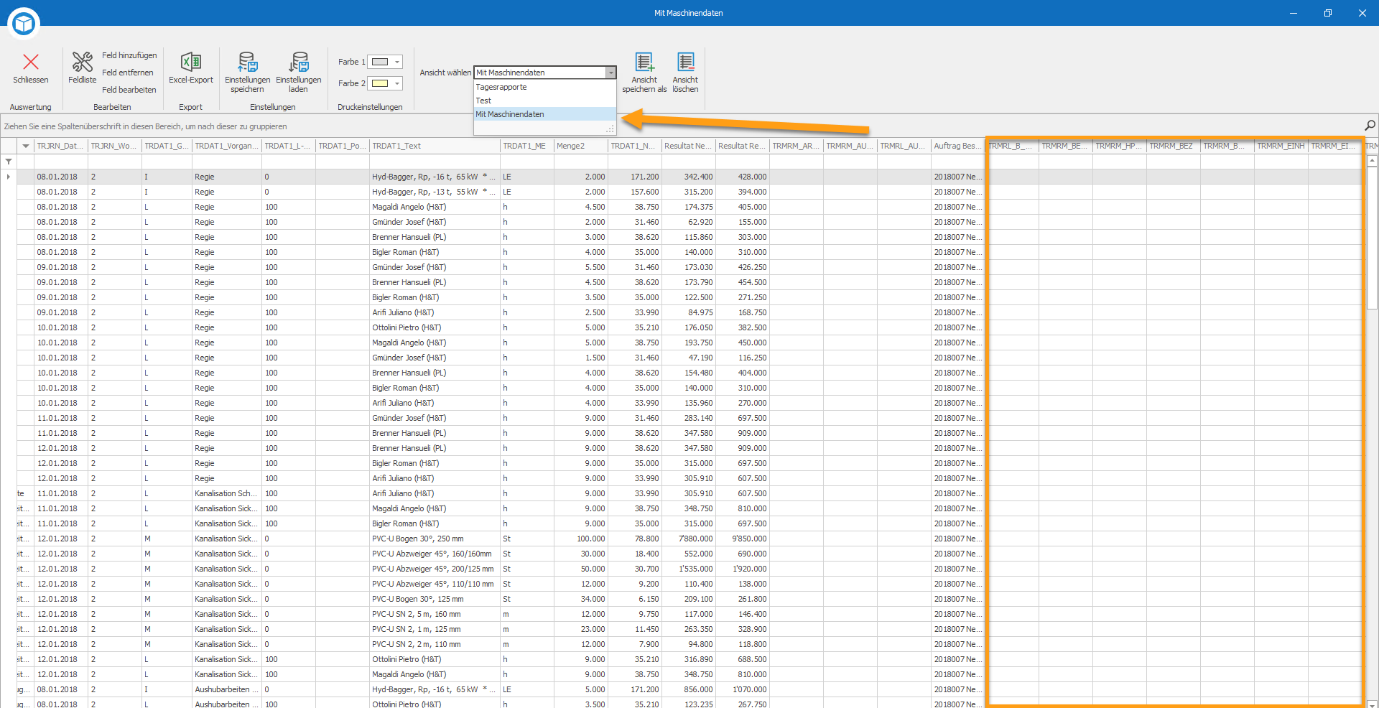
Task: Click the filter row funnel icon
Action: (9, 162)
